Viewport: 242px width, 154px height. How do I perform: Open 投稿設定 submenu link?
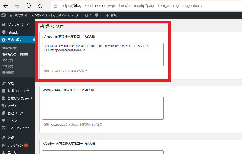pyautogui.click(x=8, y=73)
